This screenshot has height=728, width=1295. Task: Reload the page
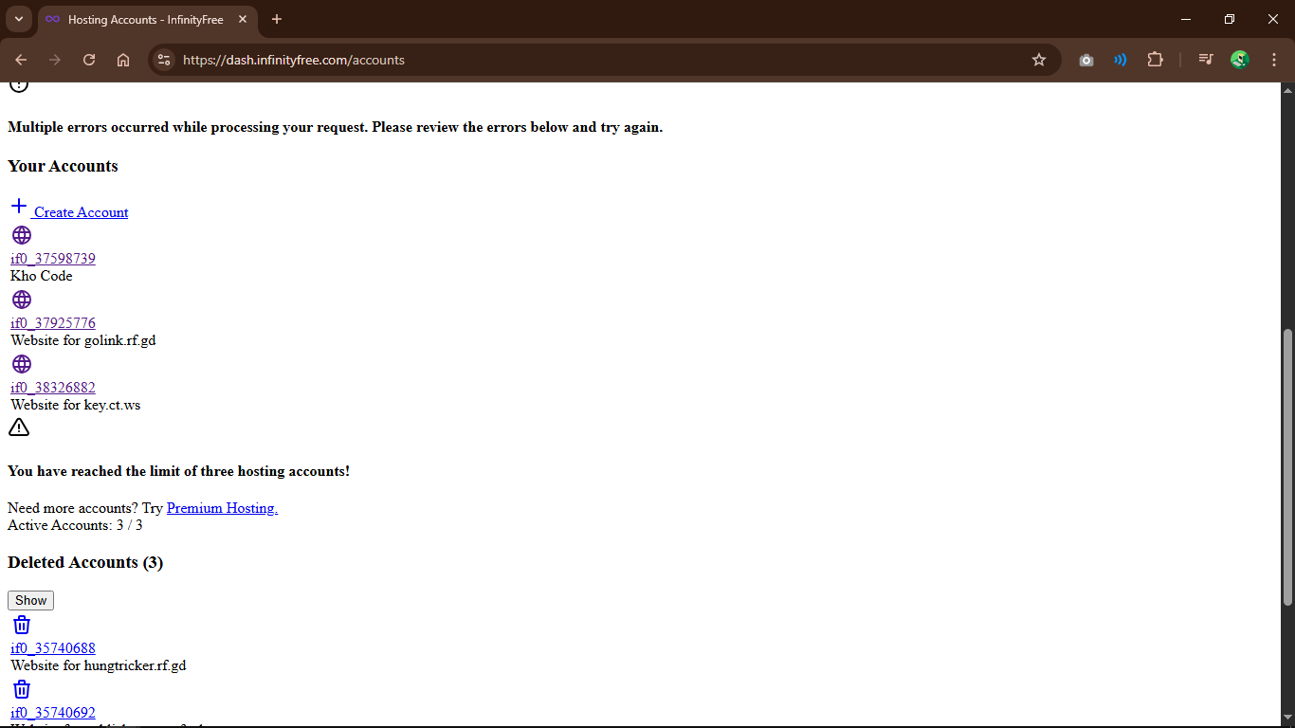[89, 60]
